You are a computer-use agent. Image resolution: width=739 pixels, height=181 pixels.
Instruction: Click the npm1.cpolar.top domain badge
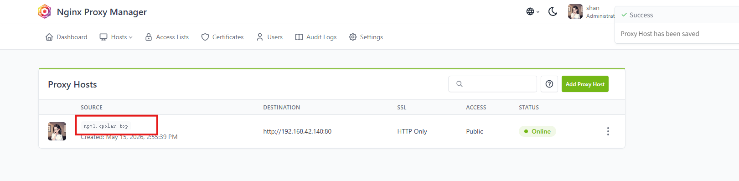tap(106, 126)
